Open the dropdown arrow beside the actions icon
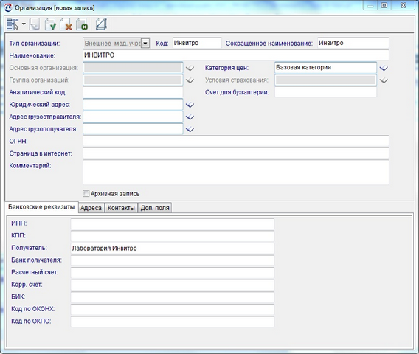 click(24, 24)
